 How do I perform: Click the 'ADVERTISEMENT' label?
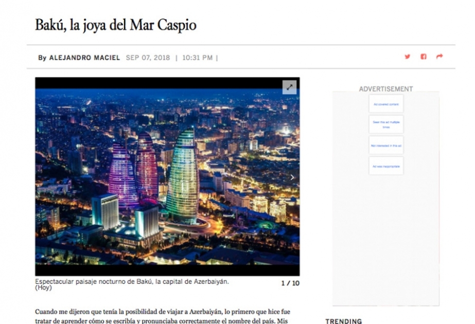[386, 89]
